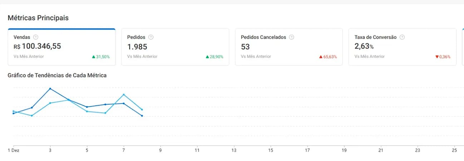Click the R$ 100.346,55 sales value
The width and height of the screenshot is (464, 161).
pos(37,46)
